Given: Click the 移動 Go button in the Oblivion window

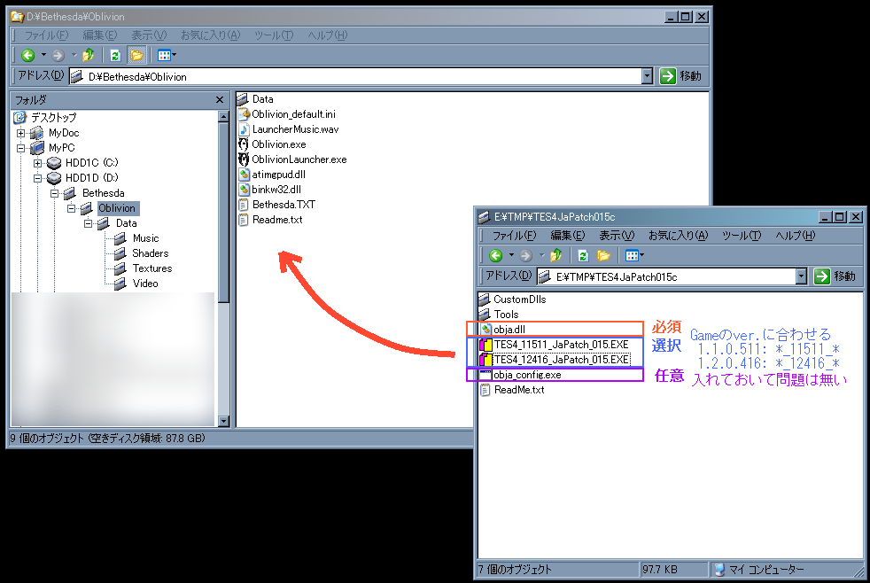Looking at the screenshot, I should point(680,76).
